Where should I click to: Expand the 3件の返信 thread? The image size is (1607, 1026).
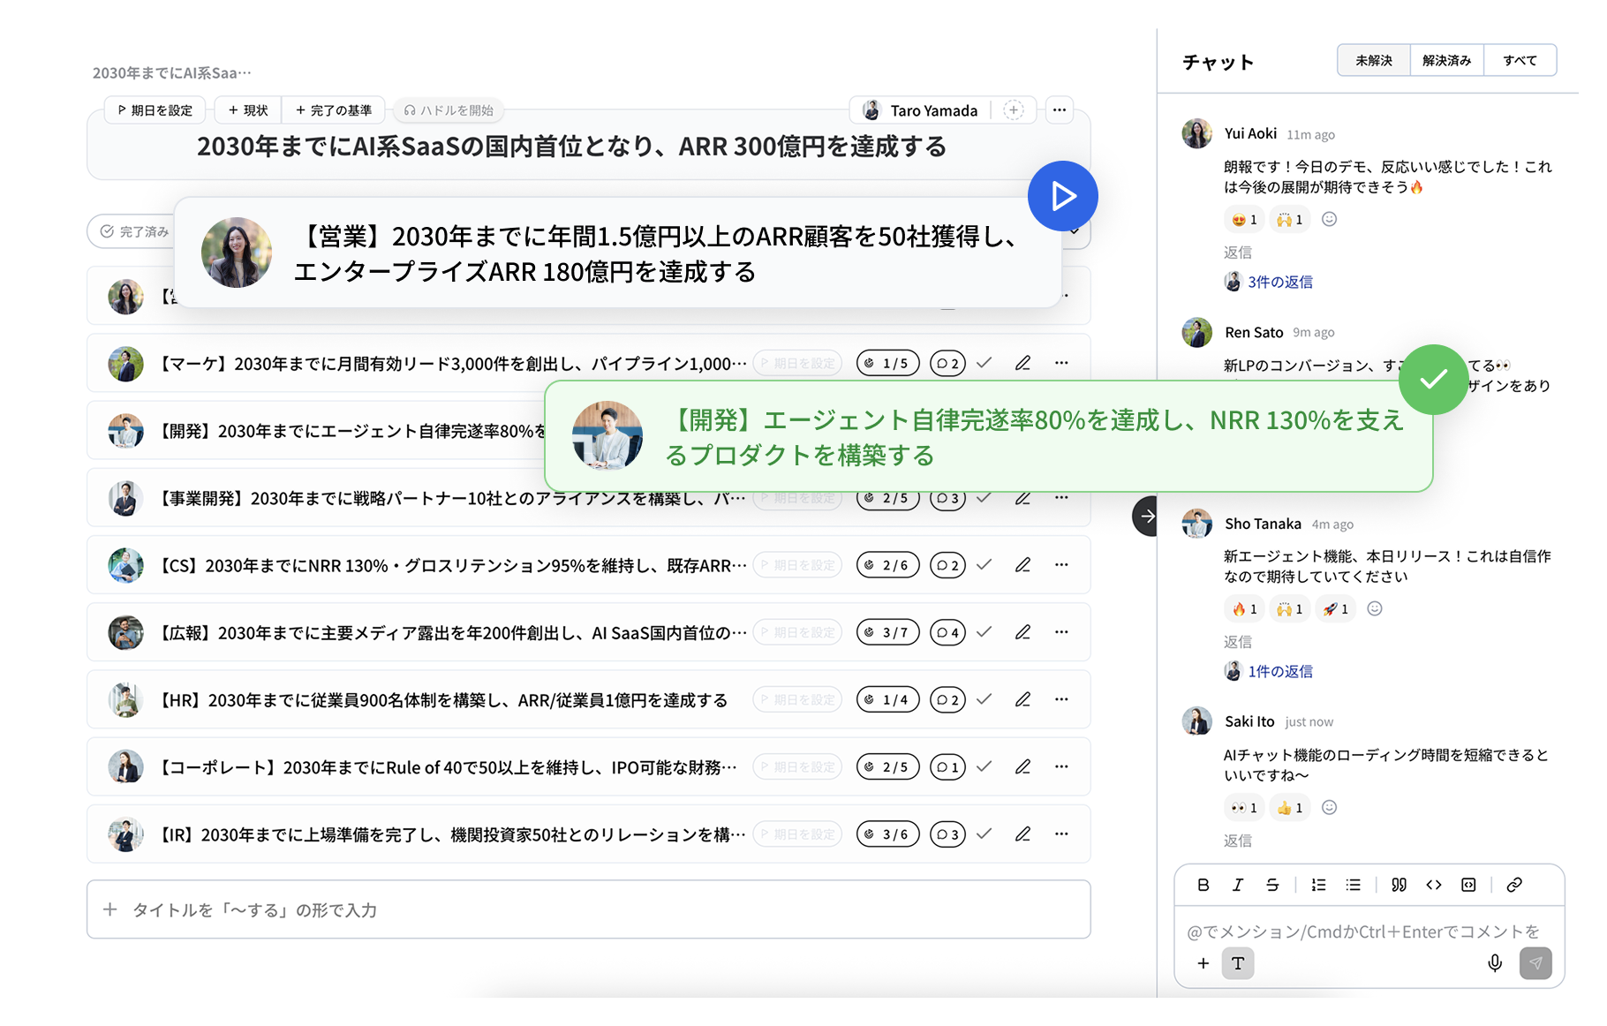point(1279,282)
